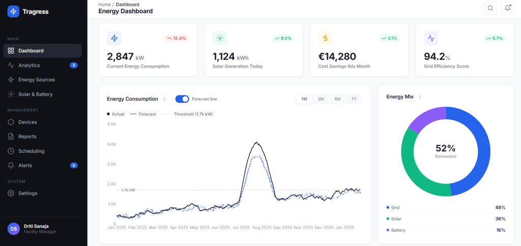The image size is (521, 246).
Task: Click the solar generation sun icon
Action: (x=220, y=38)
